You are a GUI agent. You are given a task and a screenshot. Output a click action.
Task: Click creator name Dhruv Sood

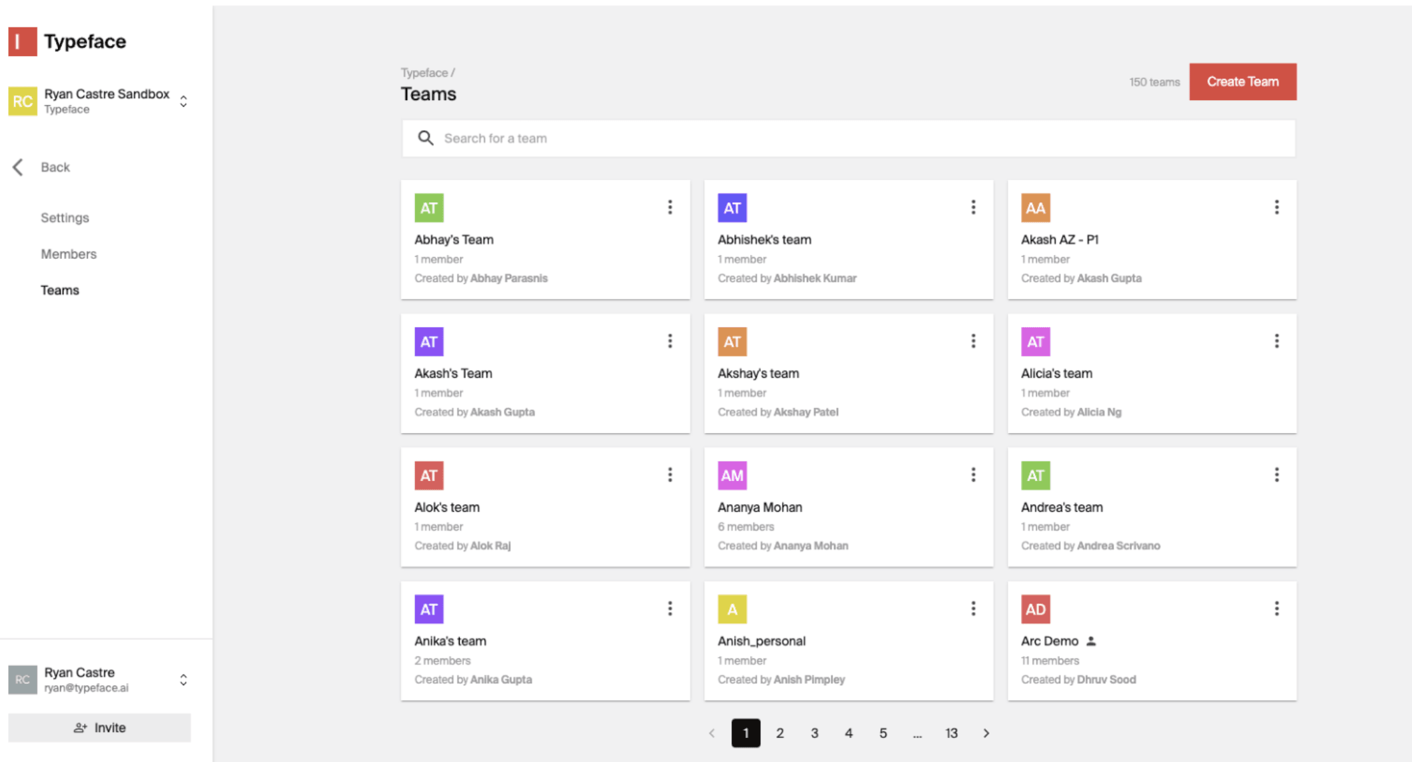pos(1106,679)
